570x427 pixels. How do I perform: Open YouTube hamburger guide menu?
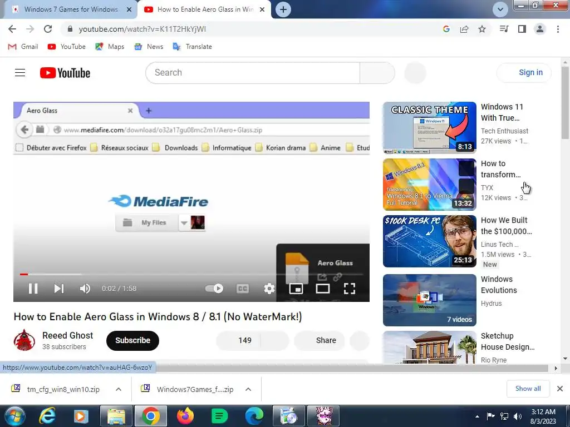pos(20,73)
